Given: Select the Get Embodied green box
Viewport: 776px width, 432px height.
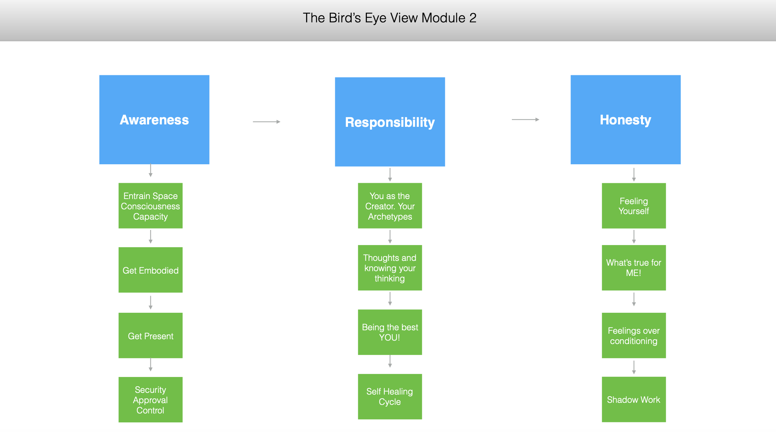Looking at the screenshot, I should (x=150, y=270).
